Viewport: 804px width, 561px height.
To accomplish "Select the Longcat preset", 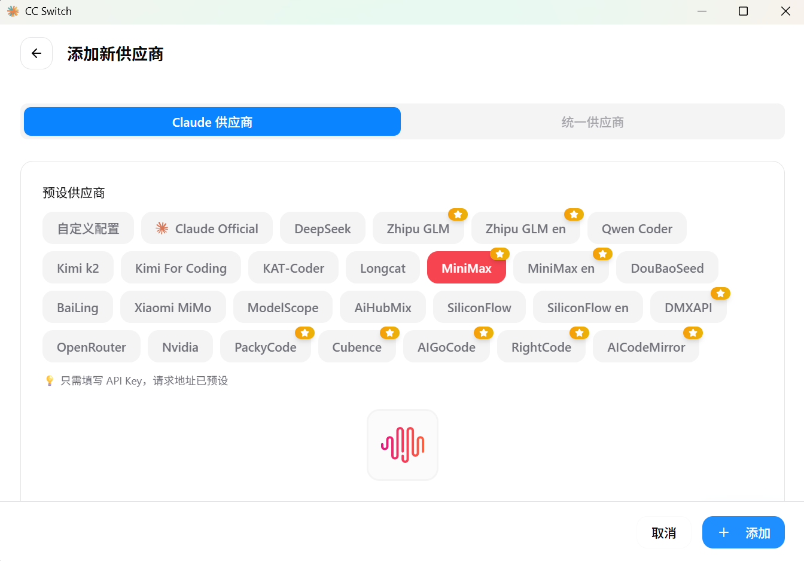I will [x=383, y=267].
